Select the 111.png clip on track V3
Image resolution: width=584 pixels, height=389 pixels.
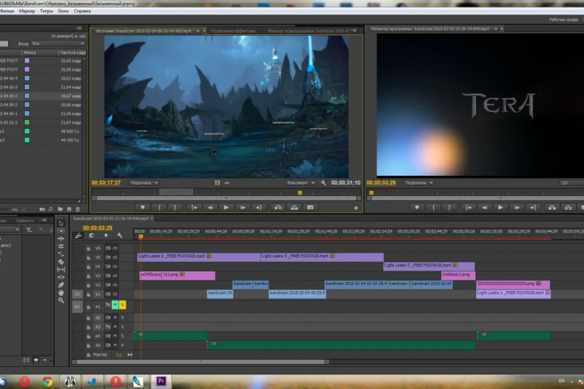point(188,275)
